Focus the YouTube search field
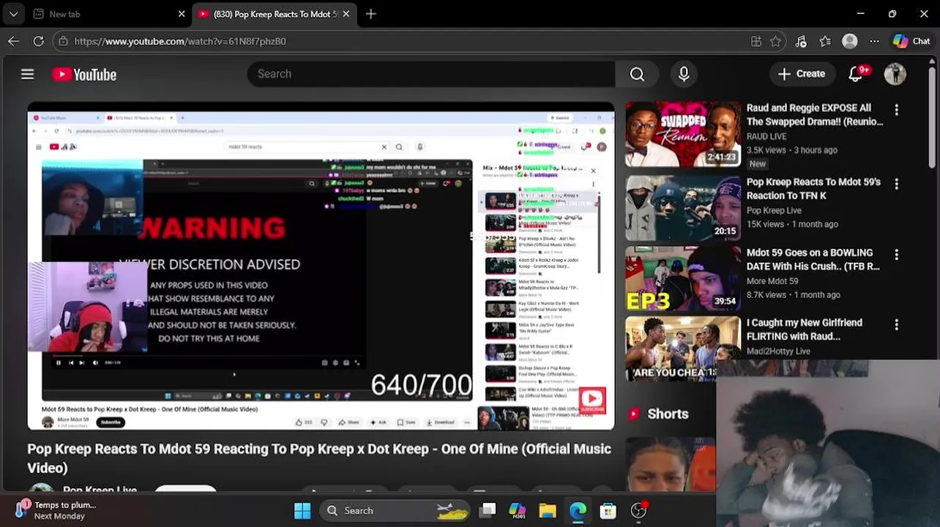The height and width of the screenshot is (527, 940). point(432,74)
